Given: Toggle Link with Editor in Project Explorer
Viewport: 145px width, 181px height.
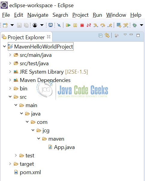Looking at the screenshot, I should [107, 35].
